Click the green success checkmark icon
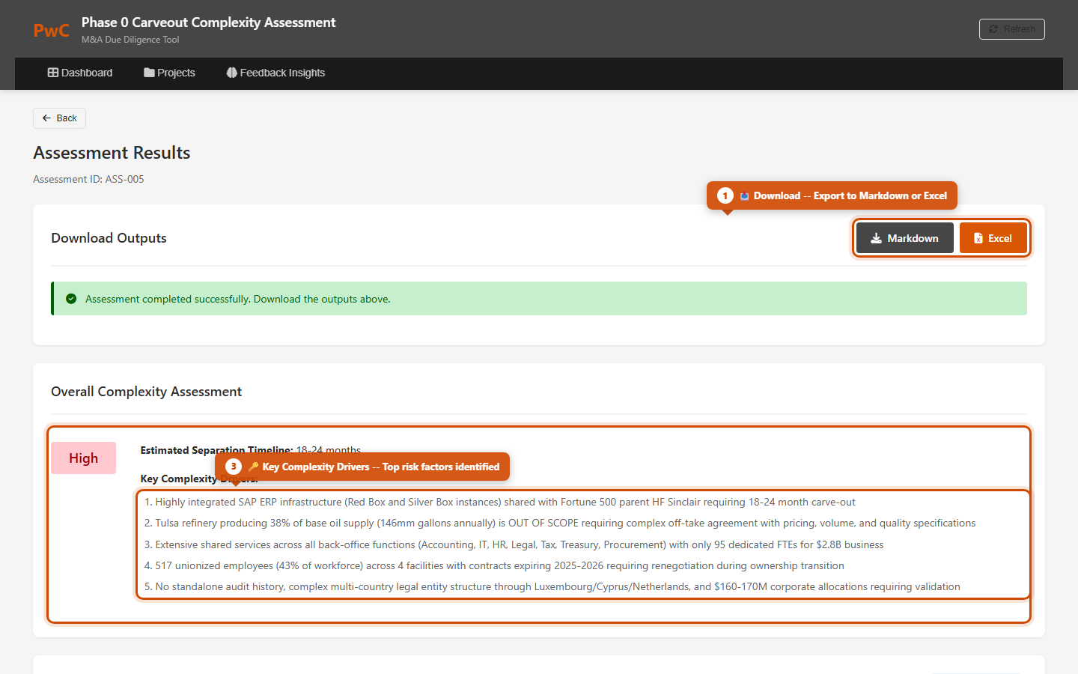This screenshot has width=1078, height=674. click(x=71, y=299)
